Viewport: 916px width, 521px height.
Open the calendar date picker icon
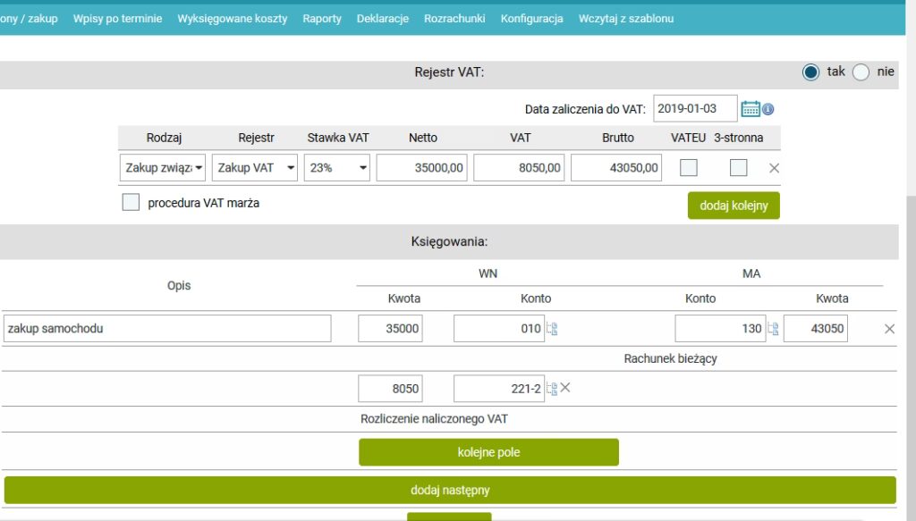[x=751, y=109]
